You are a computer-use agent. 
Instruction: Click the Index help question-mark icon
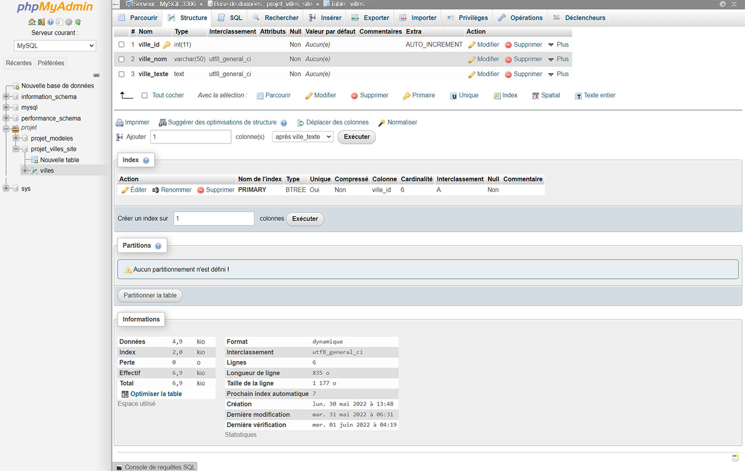coord(146,160)
